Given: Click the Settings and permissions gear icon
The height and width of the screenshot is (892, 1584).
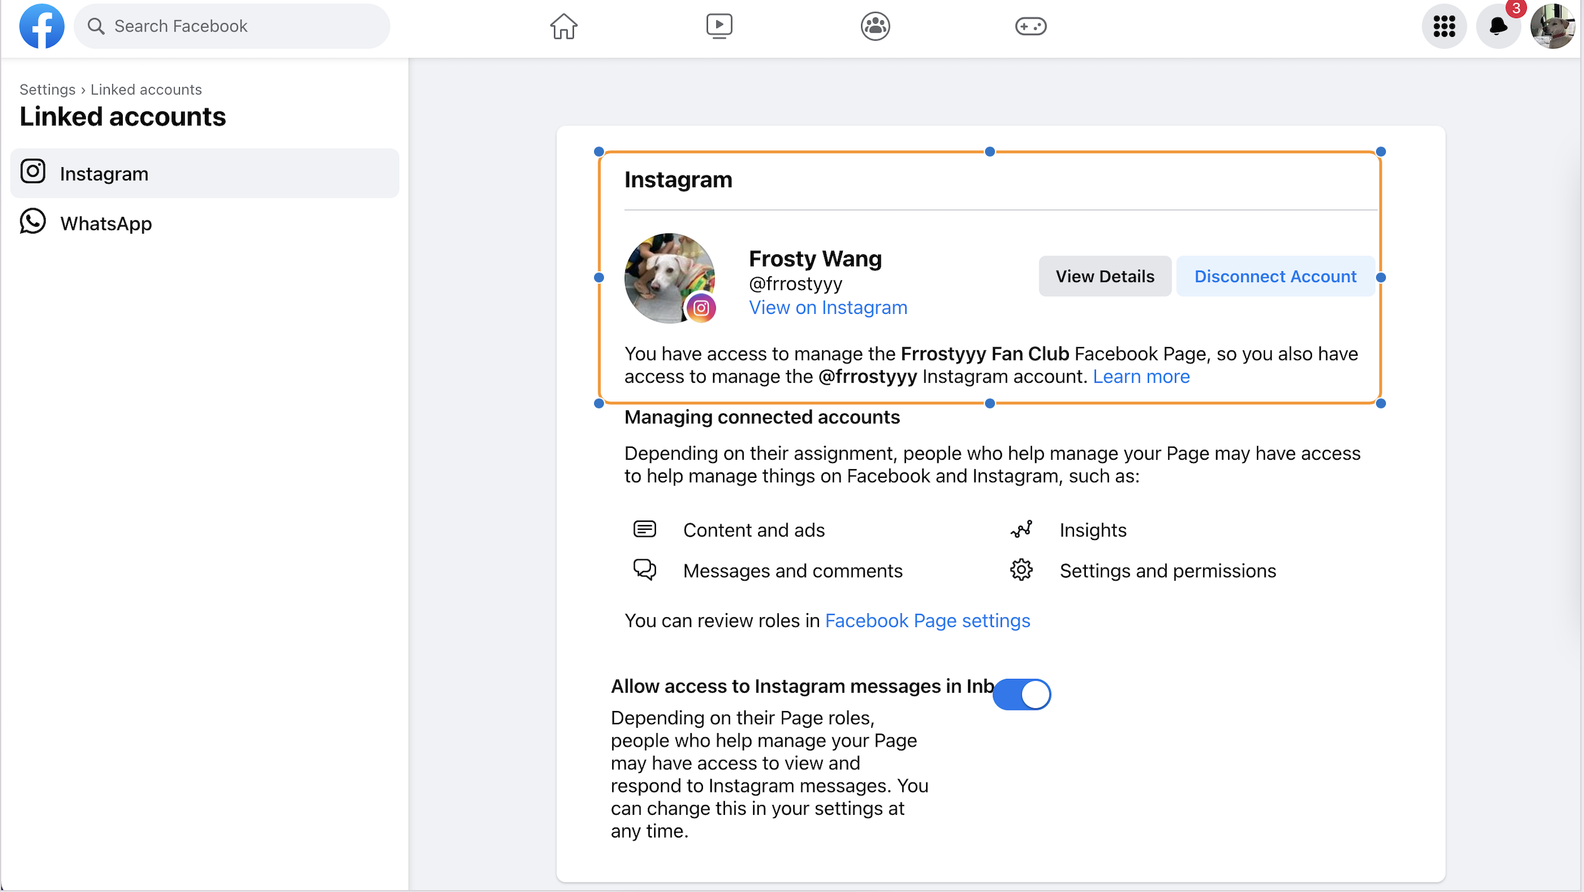Looking at the screenshot, I should [1021, 571].
